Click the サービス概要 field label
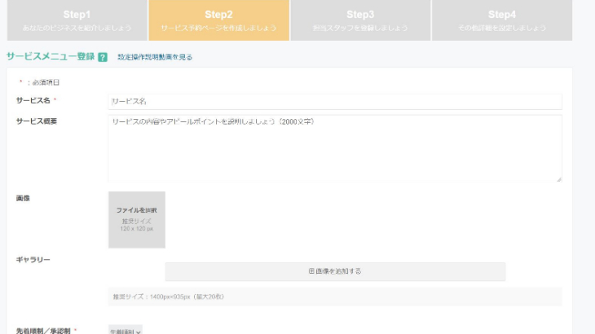Image resolution: width=595 pixels, height=334 pixels. (36, 121)
